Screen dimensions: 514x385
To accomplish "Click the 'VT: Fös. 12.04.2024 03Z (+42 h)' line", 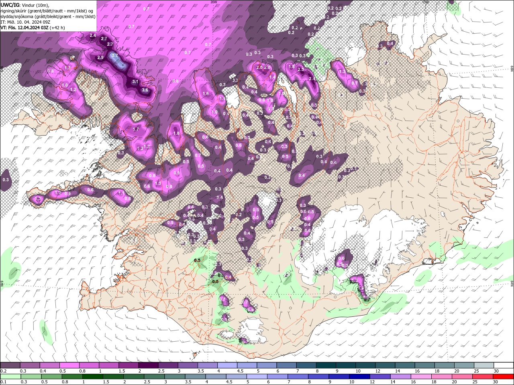I will coord(33,28).
